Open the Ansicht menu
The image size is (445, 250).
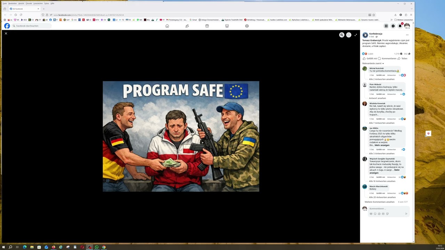point(21,3)
